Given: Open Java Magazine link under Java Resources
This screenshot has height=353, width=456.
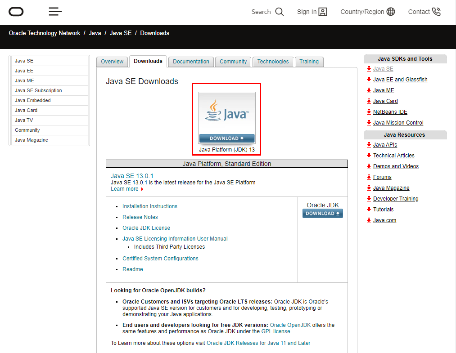Looking at the screenshot, I should click(x=391, y=188).
